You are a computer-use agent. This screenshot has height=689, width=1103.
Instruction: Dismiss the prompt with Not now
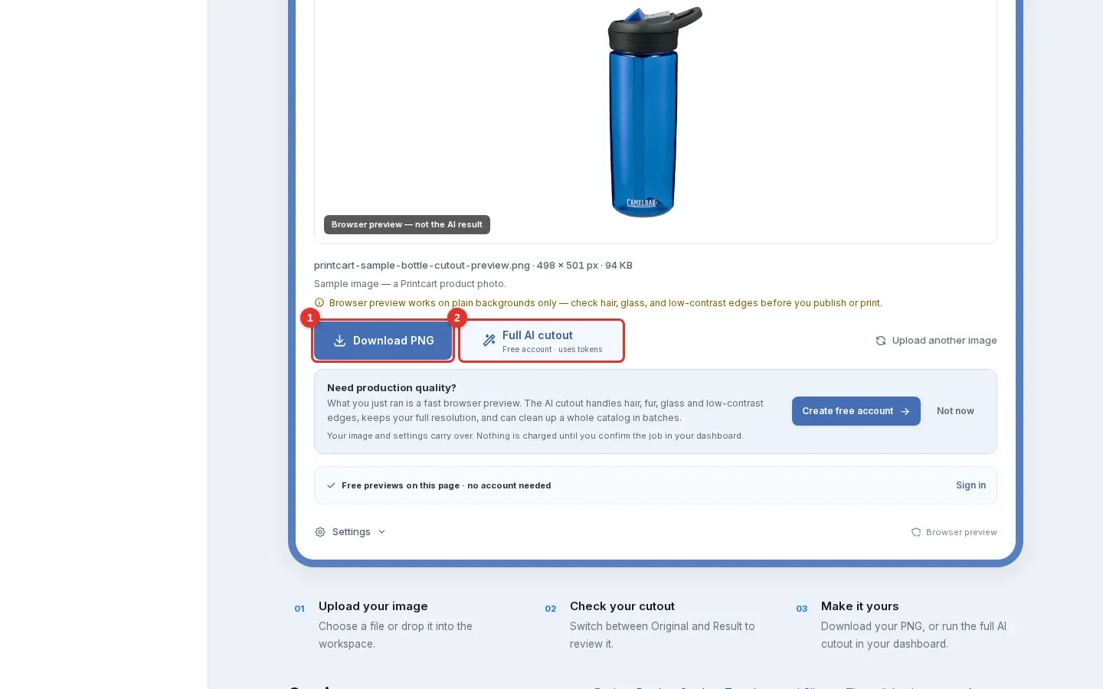(x=955, y=411)
